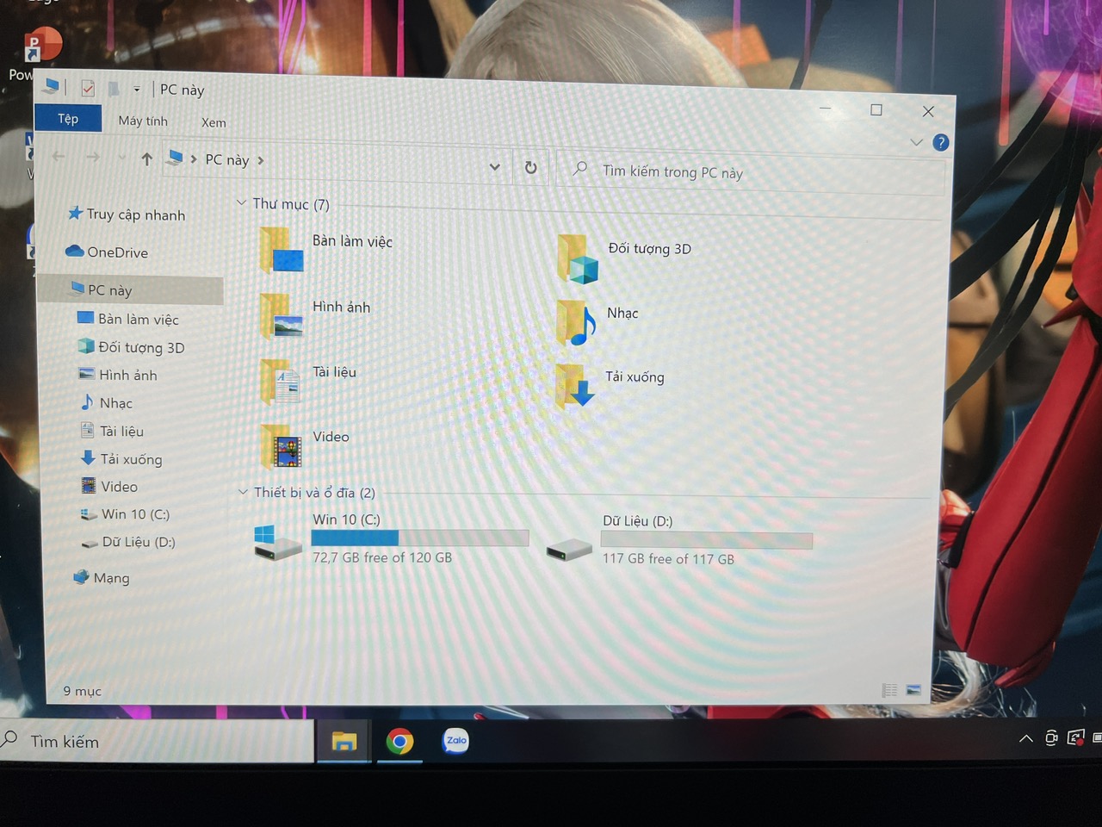Select Mạng in navigation pane
This screenshot has width=1102, height=827.
[x=102, y=577]
